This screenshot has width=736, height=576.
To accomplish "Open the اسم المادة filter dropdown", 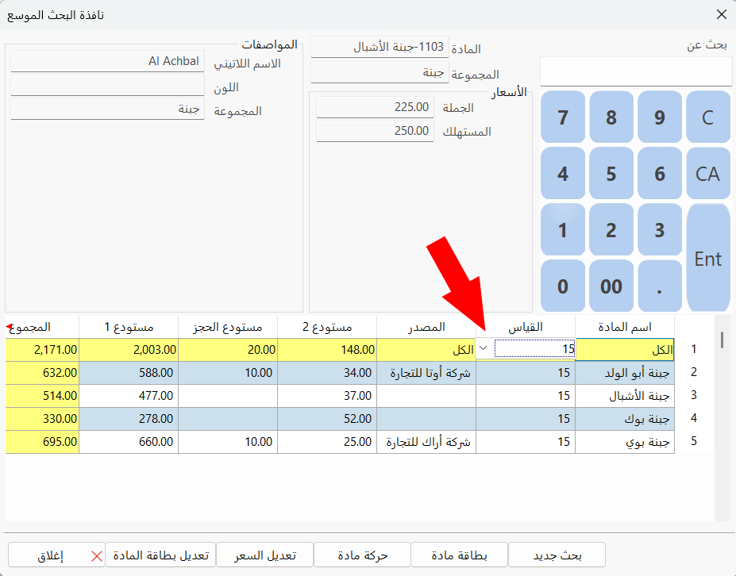I will 625,348.
